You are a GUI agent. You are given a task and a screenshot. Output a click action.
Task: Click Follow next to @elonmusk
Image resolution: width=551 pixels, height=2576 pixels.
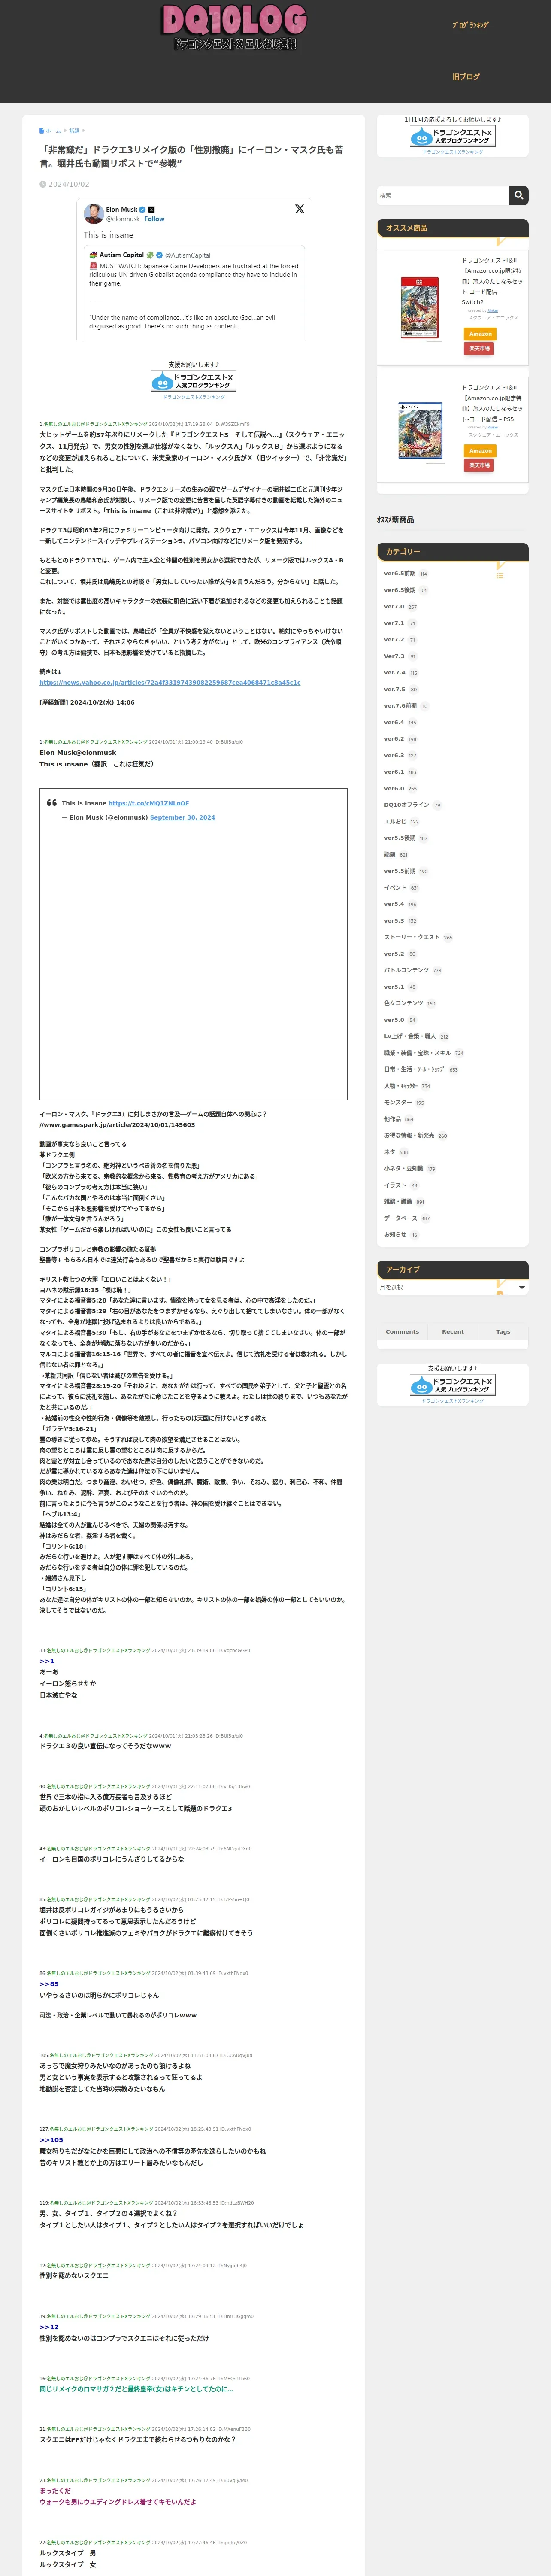tap(154, 218)
